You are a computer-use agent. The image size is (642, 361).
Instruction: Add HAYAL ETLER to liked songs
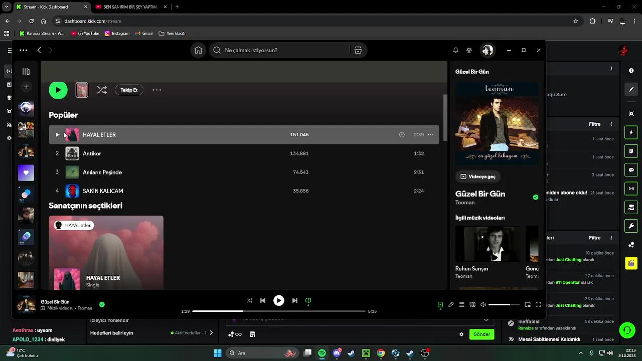402,135
